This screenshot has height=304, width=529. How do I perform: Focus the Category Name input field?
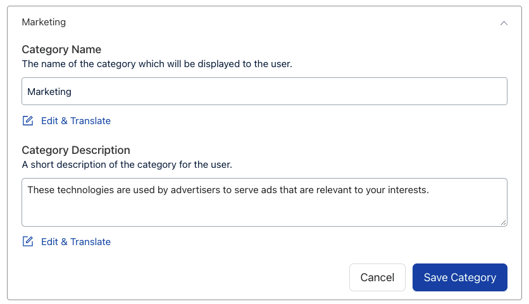tap(264, 92)
